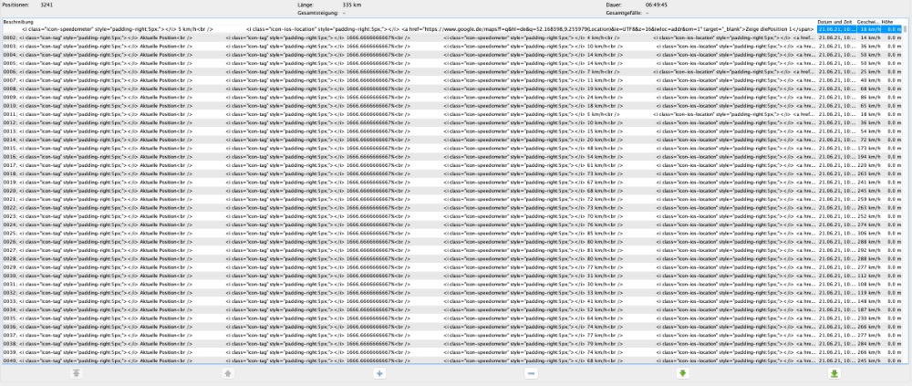Click the move-to-top arrow button
Viewport: 912px width, 386px height.
[76, 374]
